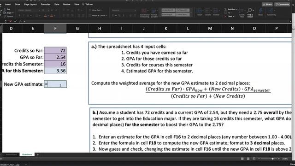295x166 pixels.
Task: Select the column P header
Action: [277, 29]
